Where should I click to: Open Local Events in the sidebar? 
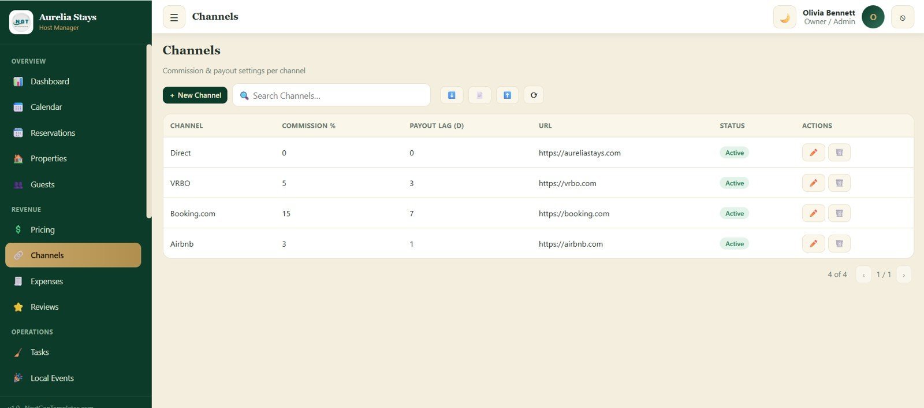click(x=73, y=378)
